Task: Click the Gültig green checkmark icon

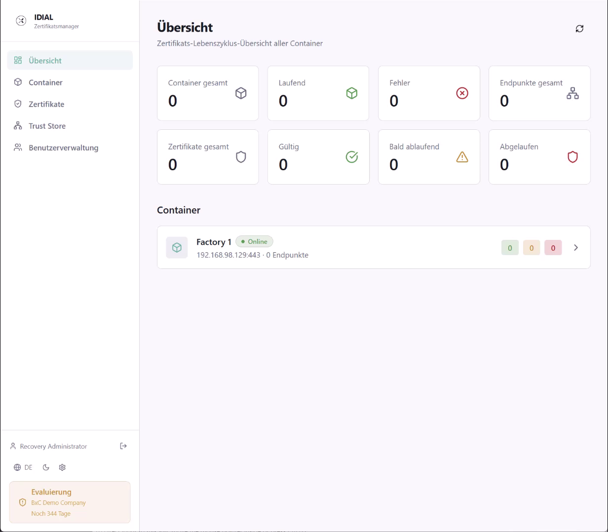Action: tap(351, 157)
